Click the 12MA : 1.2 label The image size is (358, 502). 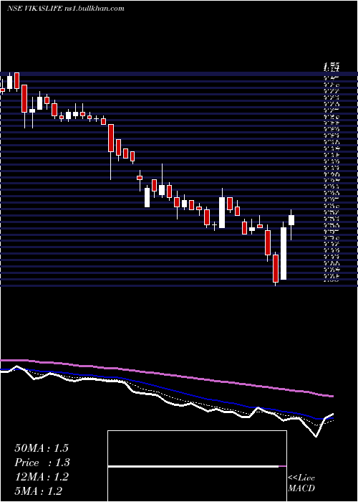42,477
